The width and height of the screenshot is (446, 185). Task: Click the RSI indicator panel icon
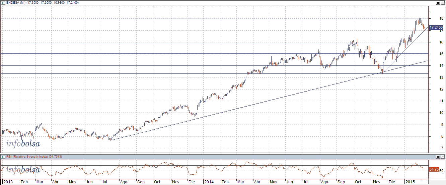[x=3, y=156]
